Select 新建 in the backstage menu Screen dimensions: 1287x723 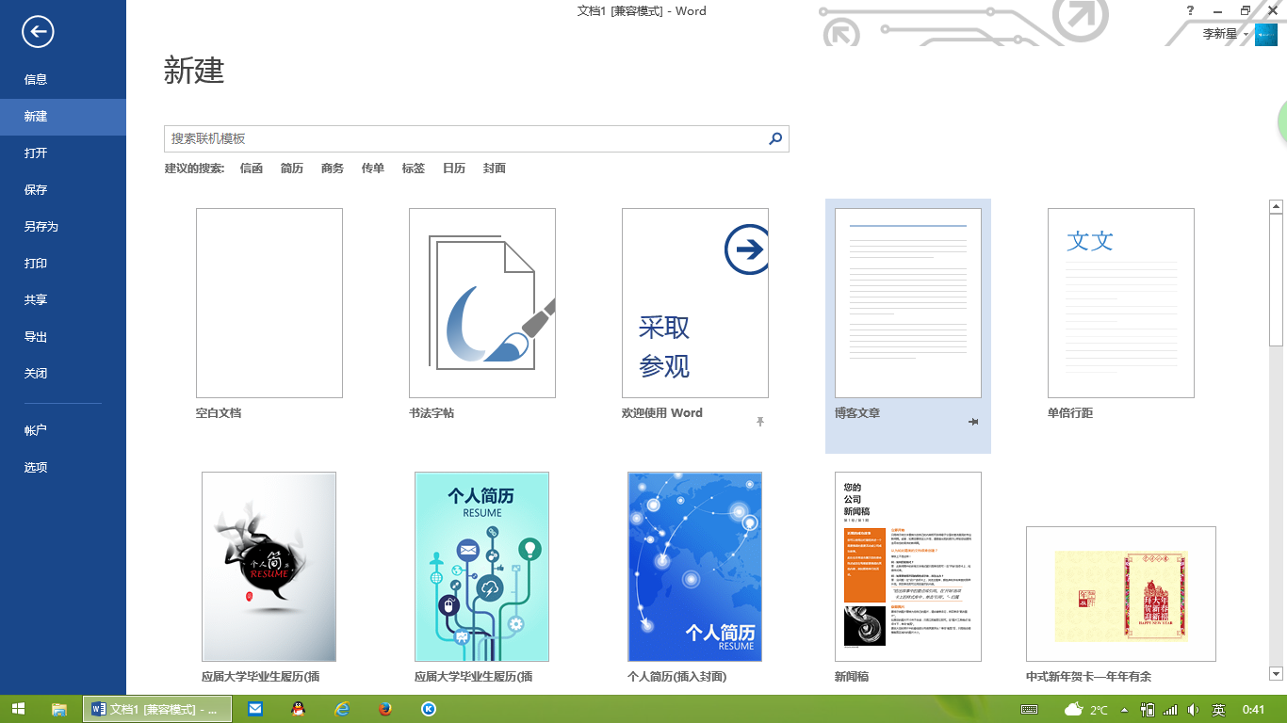coord(63,117)
